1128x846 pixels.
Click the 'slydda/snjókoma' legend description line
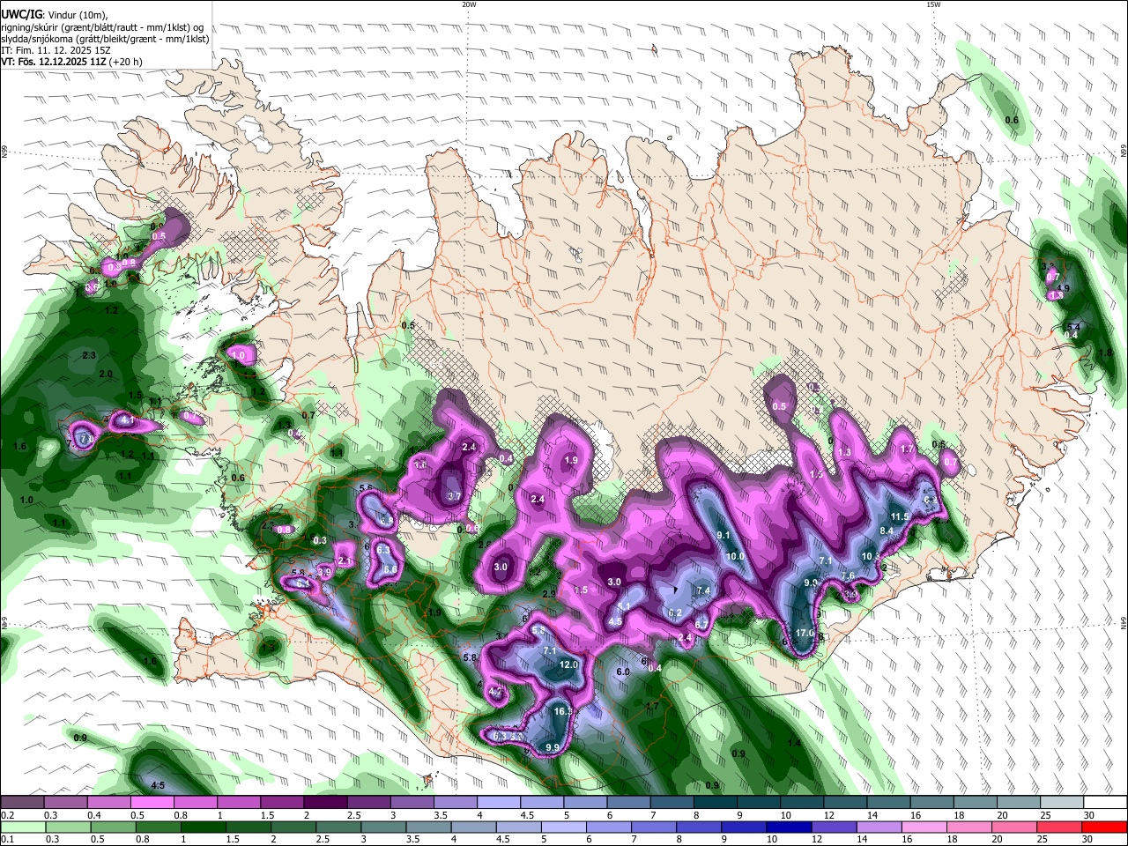coord(105,38)
